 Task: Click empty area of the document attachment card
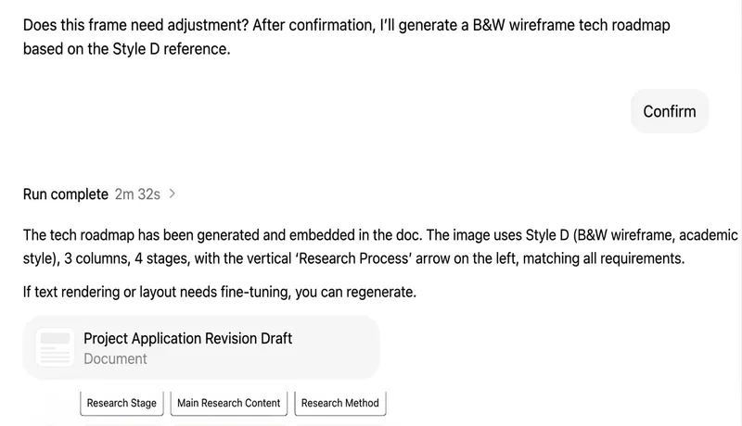click(336, 347)
